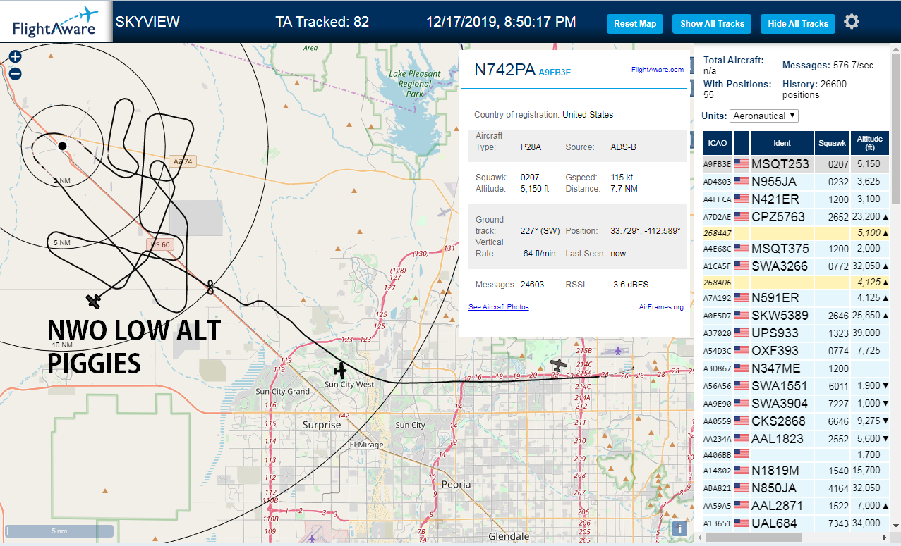Open See Aircraft Photos link
The image size is (901, 546).
point(499,307)
